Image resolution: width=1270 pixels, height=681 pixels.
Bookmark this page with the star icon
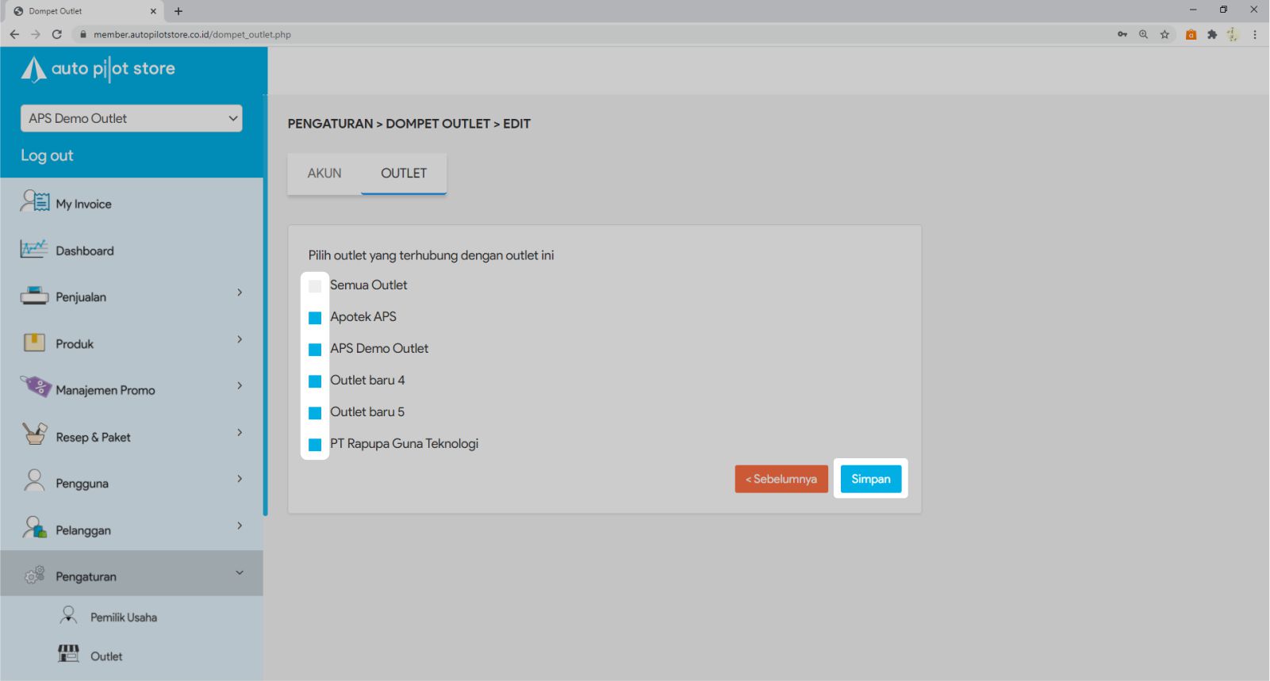coord(1164,34)
